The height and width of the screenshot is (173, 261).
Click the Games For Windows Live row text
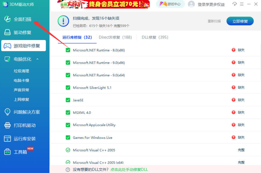[x=93, y=138]
